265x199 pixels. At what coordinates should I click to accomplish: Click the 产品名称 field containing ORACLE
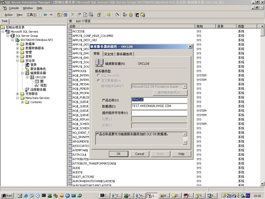point(159,100)
